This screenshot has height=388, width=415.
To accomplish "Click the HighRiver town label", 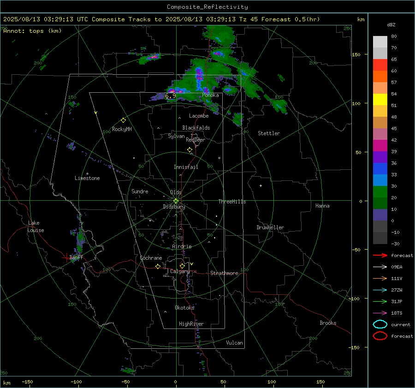I will pos(191,324).
